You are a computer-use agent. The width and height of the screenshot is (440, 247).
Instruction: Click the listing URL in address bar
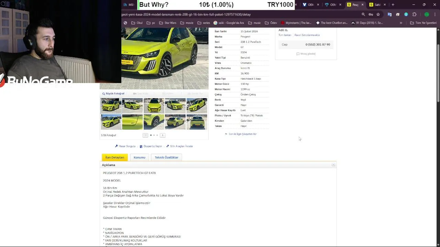186,14
